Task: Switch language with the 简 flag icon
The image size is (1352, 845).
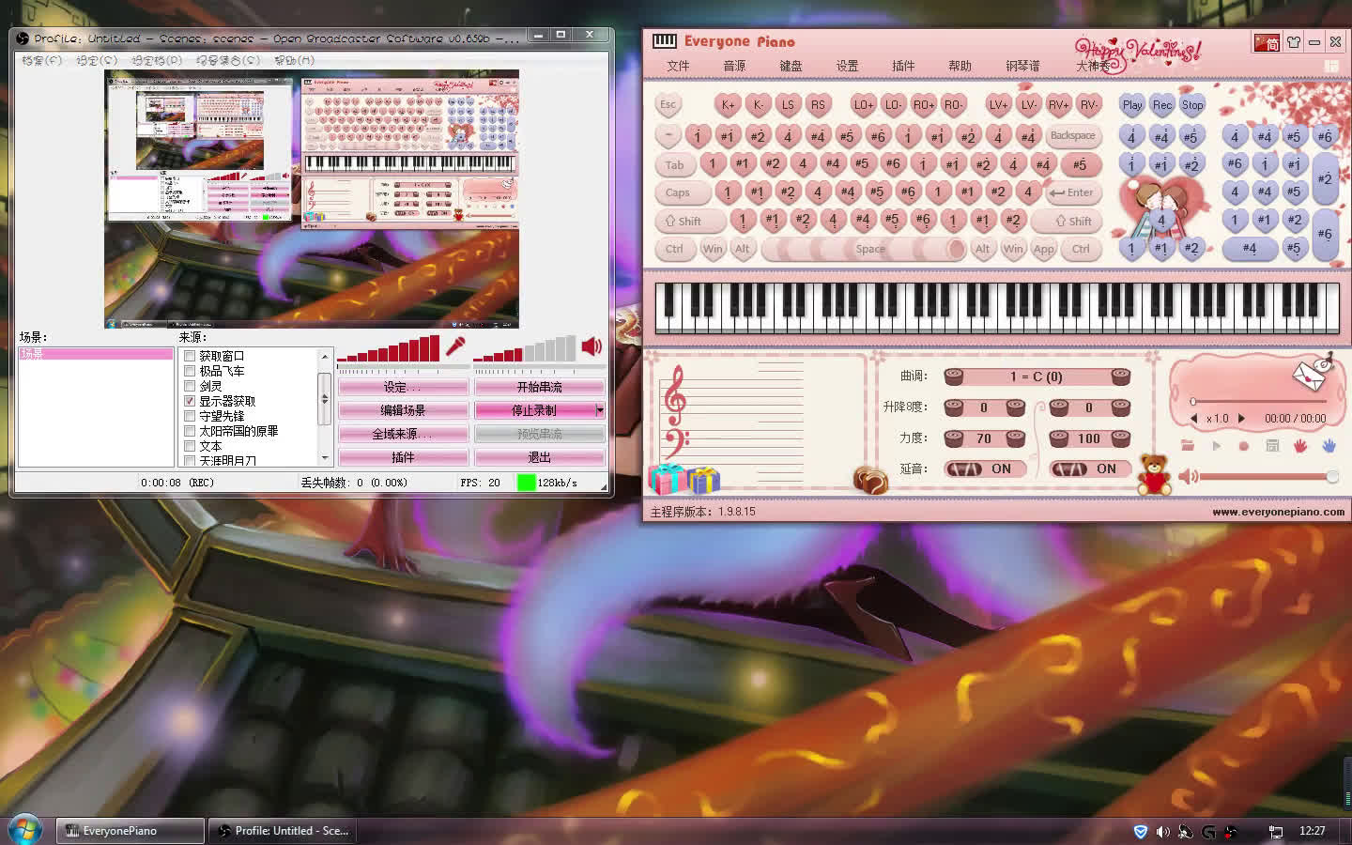Action: (1267, 42)
